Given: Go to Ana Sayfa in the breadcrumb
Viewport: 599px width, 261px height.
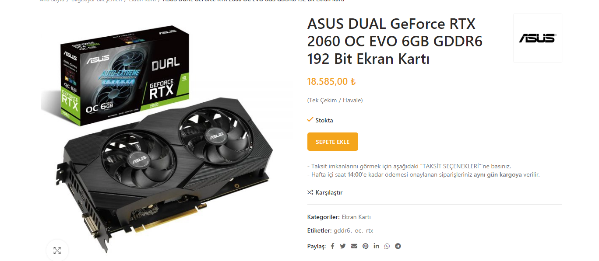Looking at the screenshot, I should 52,1.
